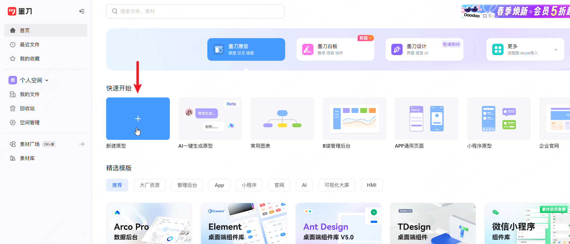Click the Beta badge on AI tile
This screenshot has height=244, width=570.
tap(231, 104)
